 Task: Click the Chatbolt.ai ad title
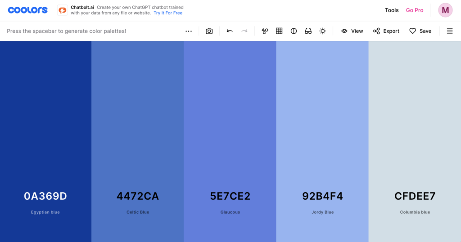(x=82, y=7)
